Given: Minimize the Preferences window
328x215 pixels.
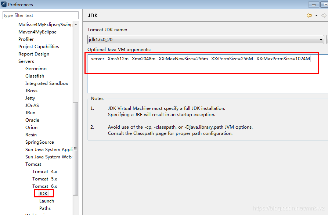Looking at the screenshot, I should pos(314,5).
